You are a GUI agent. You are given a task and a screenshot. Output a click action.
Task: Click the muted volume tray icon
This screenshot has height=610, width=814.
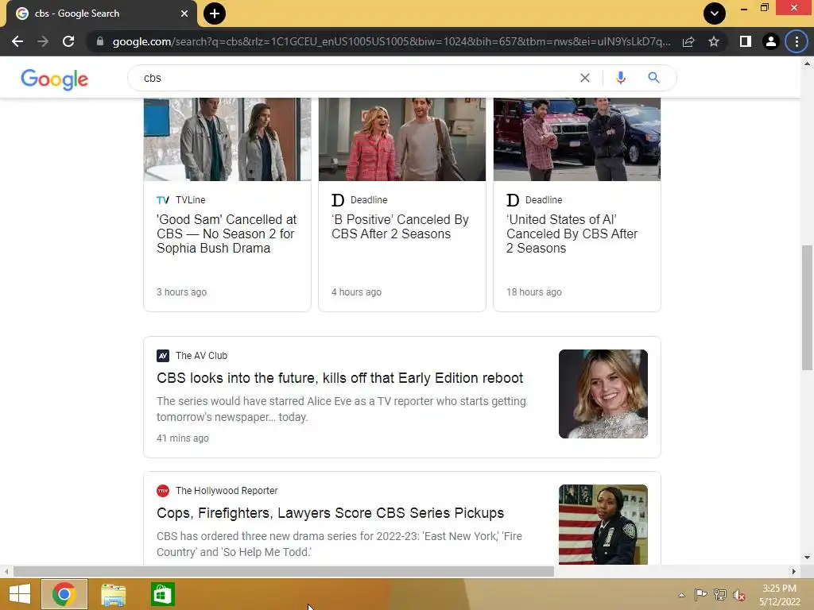(x=739, y=595)
